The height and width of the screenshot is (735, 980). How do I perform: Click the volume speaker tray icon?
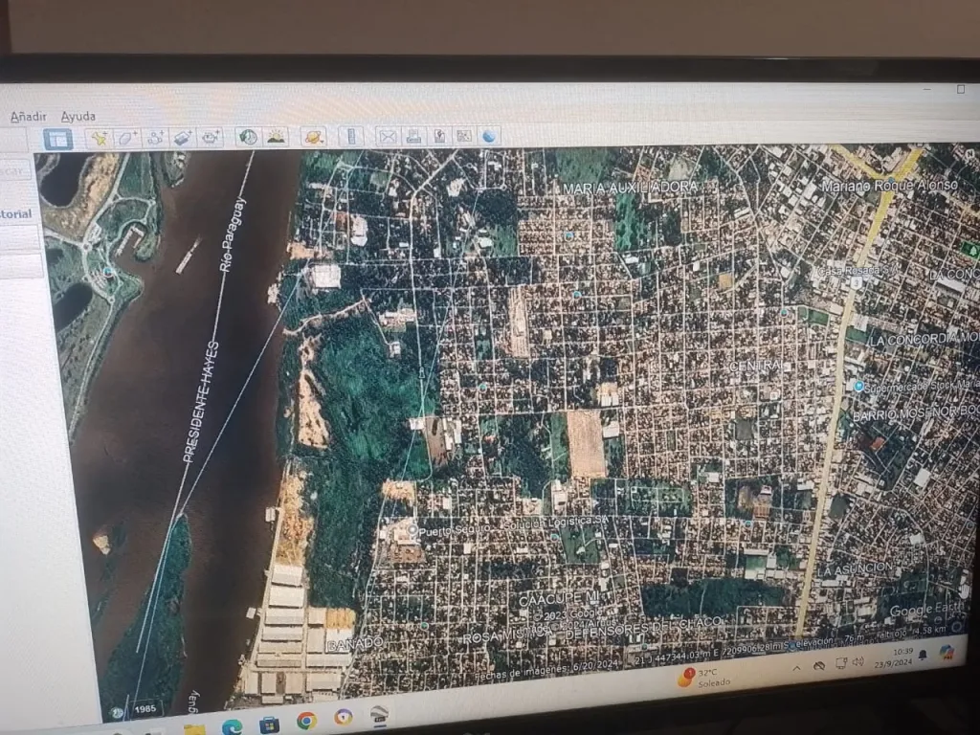pyautogui.click(x=857, y=662)
